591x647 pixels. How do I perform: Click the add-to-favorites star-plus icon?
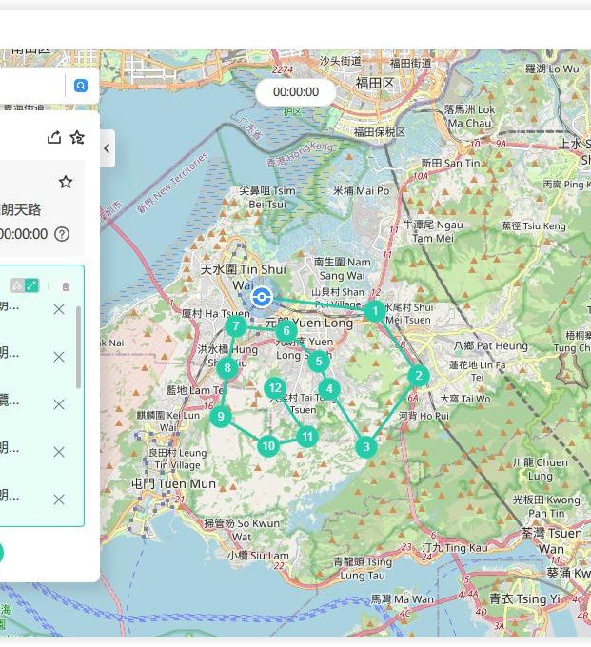click(x=77, y=137)
